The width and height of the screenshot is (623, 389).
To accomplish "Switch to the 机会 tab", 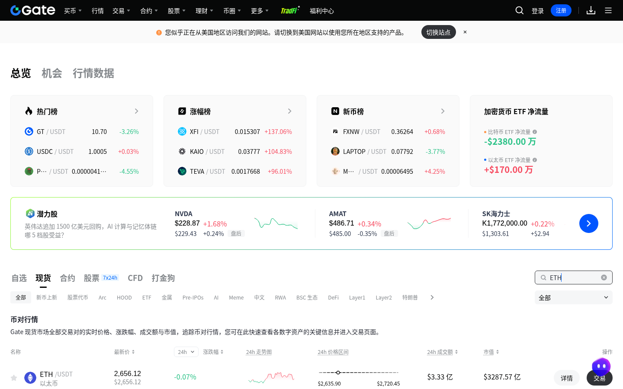I will point(52,73).
